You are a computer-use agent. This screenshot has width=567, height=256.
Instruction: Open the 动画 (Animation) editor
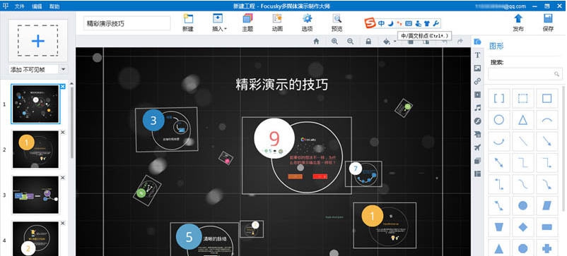tap(277, 19)
